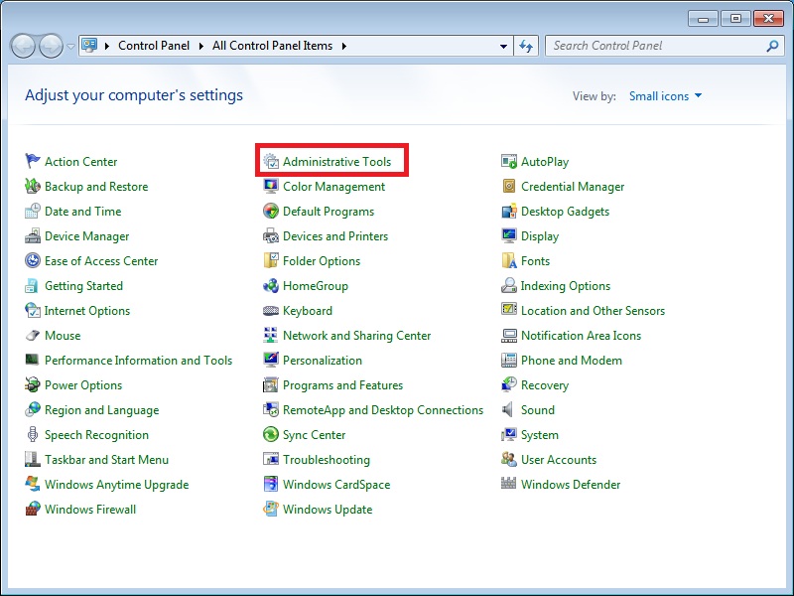Image resolution: width=794 pixels, height=596 pixels.
Task: Click the Default Programs icon
Action: click(271, 211)
